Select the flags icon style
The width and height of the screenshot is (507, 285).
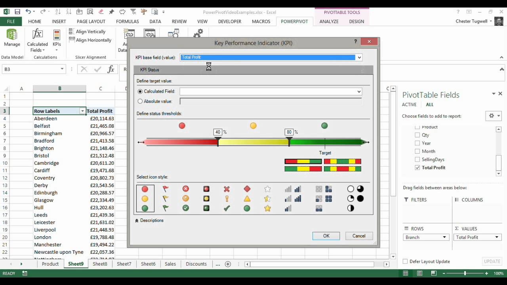pyautogui.click(x=166, y=198)
